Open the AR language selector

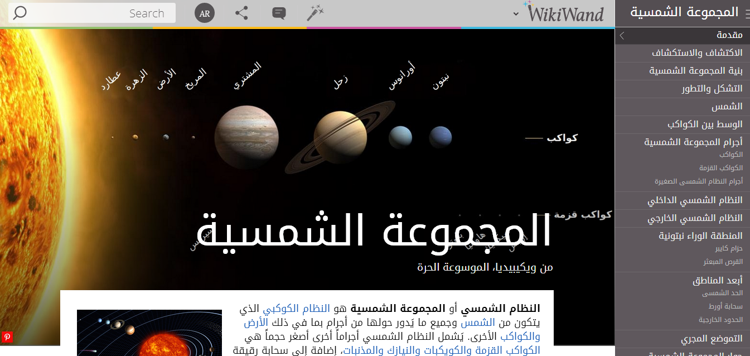[x=205, y=13]
